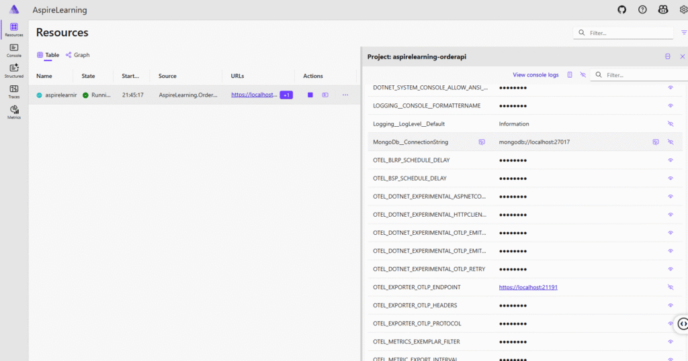The height and width of the screenshot is (361, 688).
Task: Open the https://localhost link in URLs column
Action: [x=254, y=95]
